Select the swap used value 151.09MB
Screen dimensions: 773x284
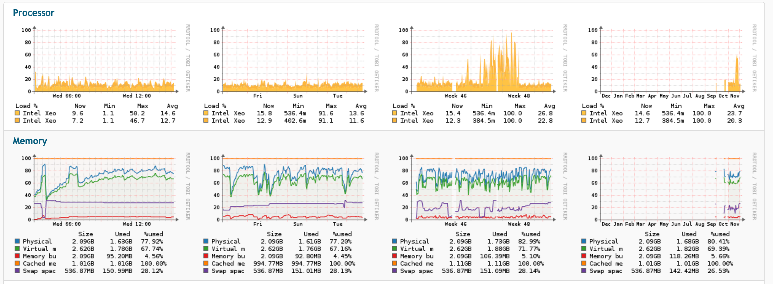click(495, 271)
